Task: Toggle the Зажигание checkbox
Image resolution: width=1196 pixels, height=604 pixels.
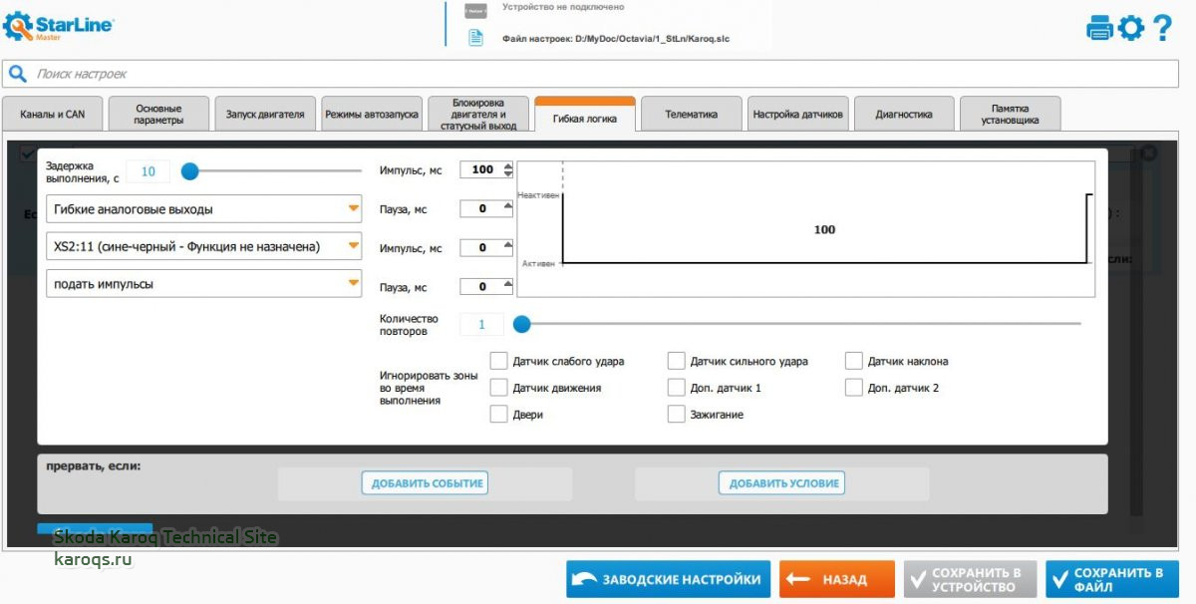Action: pyautogui.click(x=676, y=414)
